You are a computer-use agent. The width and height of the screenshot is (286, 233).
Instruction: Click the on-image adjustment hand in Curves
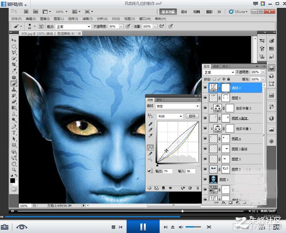point(150,116)
